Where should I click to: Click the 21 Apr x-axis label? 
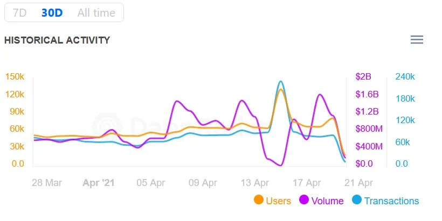coord(358,182)
